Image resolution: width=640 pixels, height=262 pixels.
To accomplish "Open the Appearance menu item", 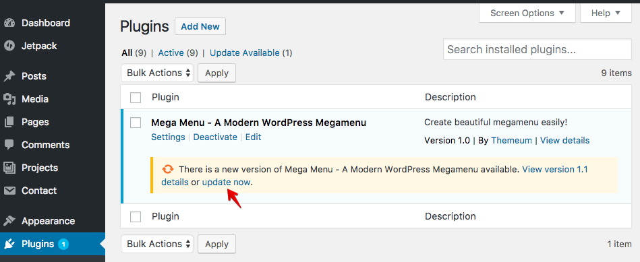I will pyautogui.click(x=52, y=221).
